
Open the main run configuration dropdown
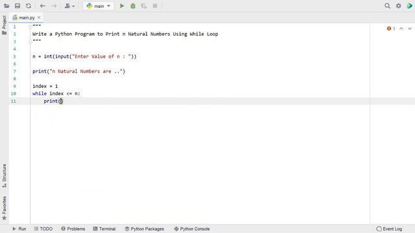99,6
